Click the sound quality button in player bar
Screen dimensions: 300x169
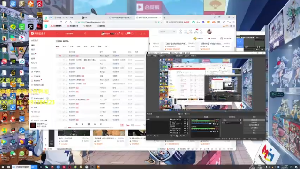pyautogui.click(x=122, y=125)
